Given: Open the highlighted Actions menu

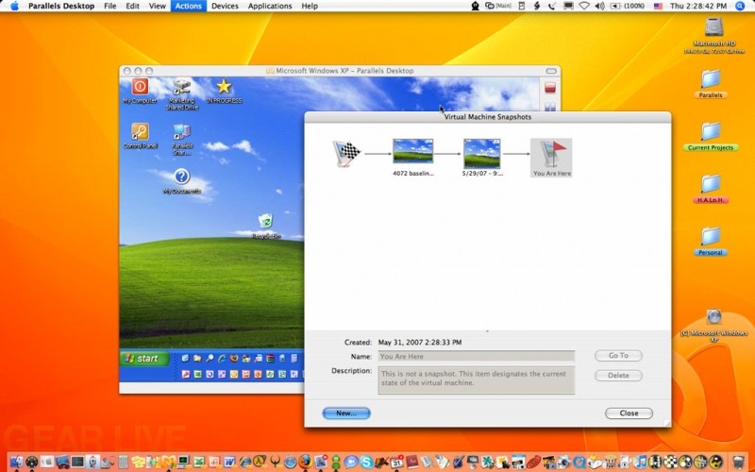Looking at the screenshot, I should click(188, 6).
